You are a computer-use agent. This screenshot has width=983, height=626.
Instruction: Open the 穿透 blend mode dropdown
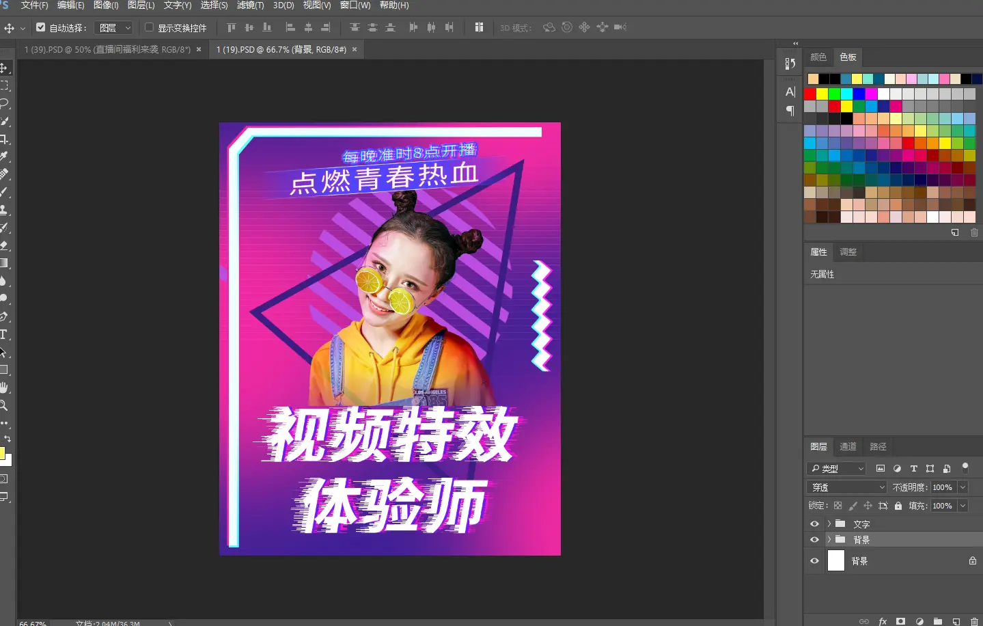click(846, 487)
